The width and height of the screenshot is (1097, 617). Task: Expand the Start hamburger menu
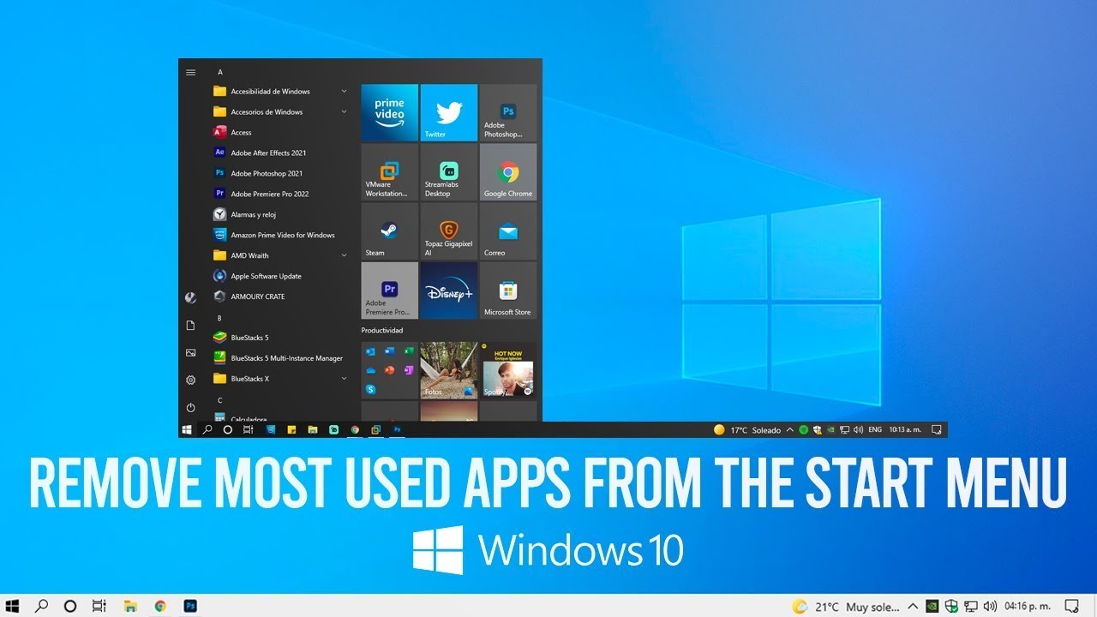pos(191,73)
